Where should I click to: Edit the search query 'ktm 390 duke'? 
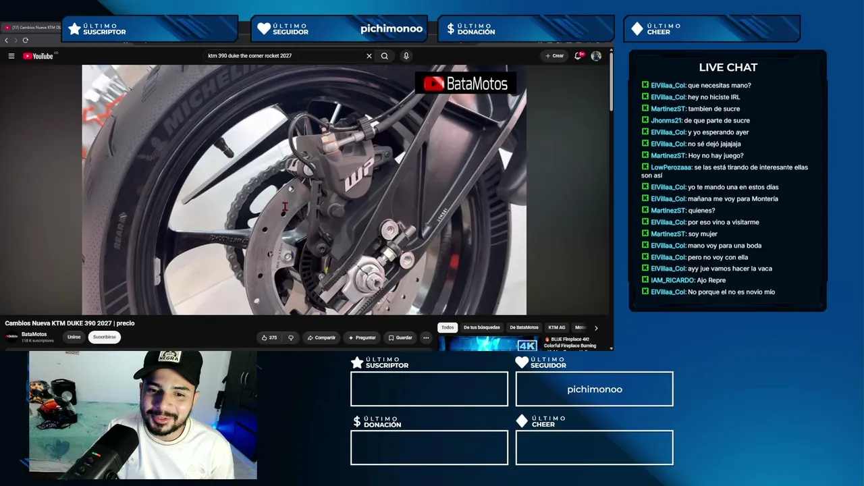283,56
